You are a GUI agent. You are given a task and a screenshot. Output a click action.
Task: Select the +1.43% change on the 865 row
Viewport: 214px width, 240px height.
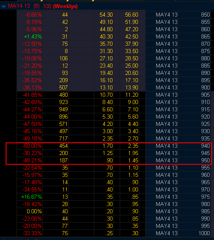click(x=33, y=36)
